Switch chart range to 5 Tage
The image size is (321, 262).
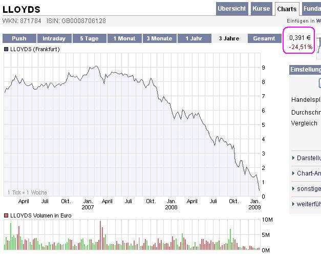(89, 38)
